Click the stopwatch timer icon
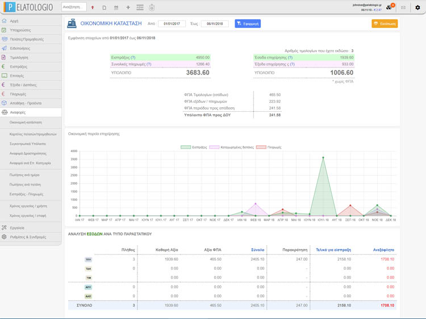Viewport: 426px width, 319px height. click(152, 7)
